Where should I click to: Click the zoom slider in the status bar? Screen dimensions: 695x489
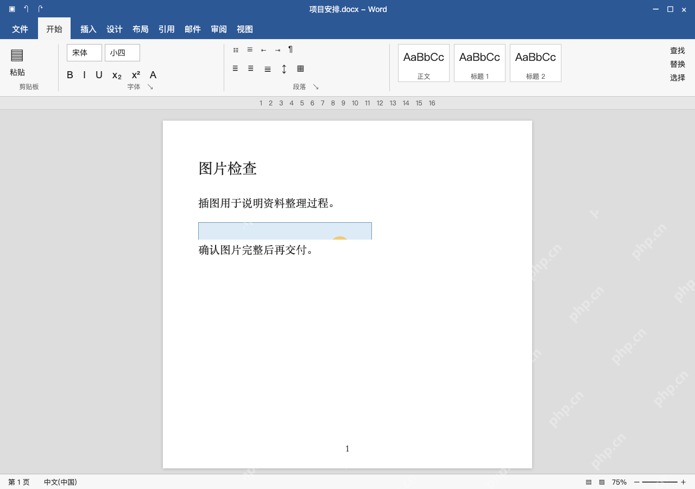click(660, 482)
